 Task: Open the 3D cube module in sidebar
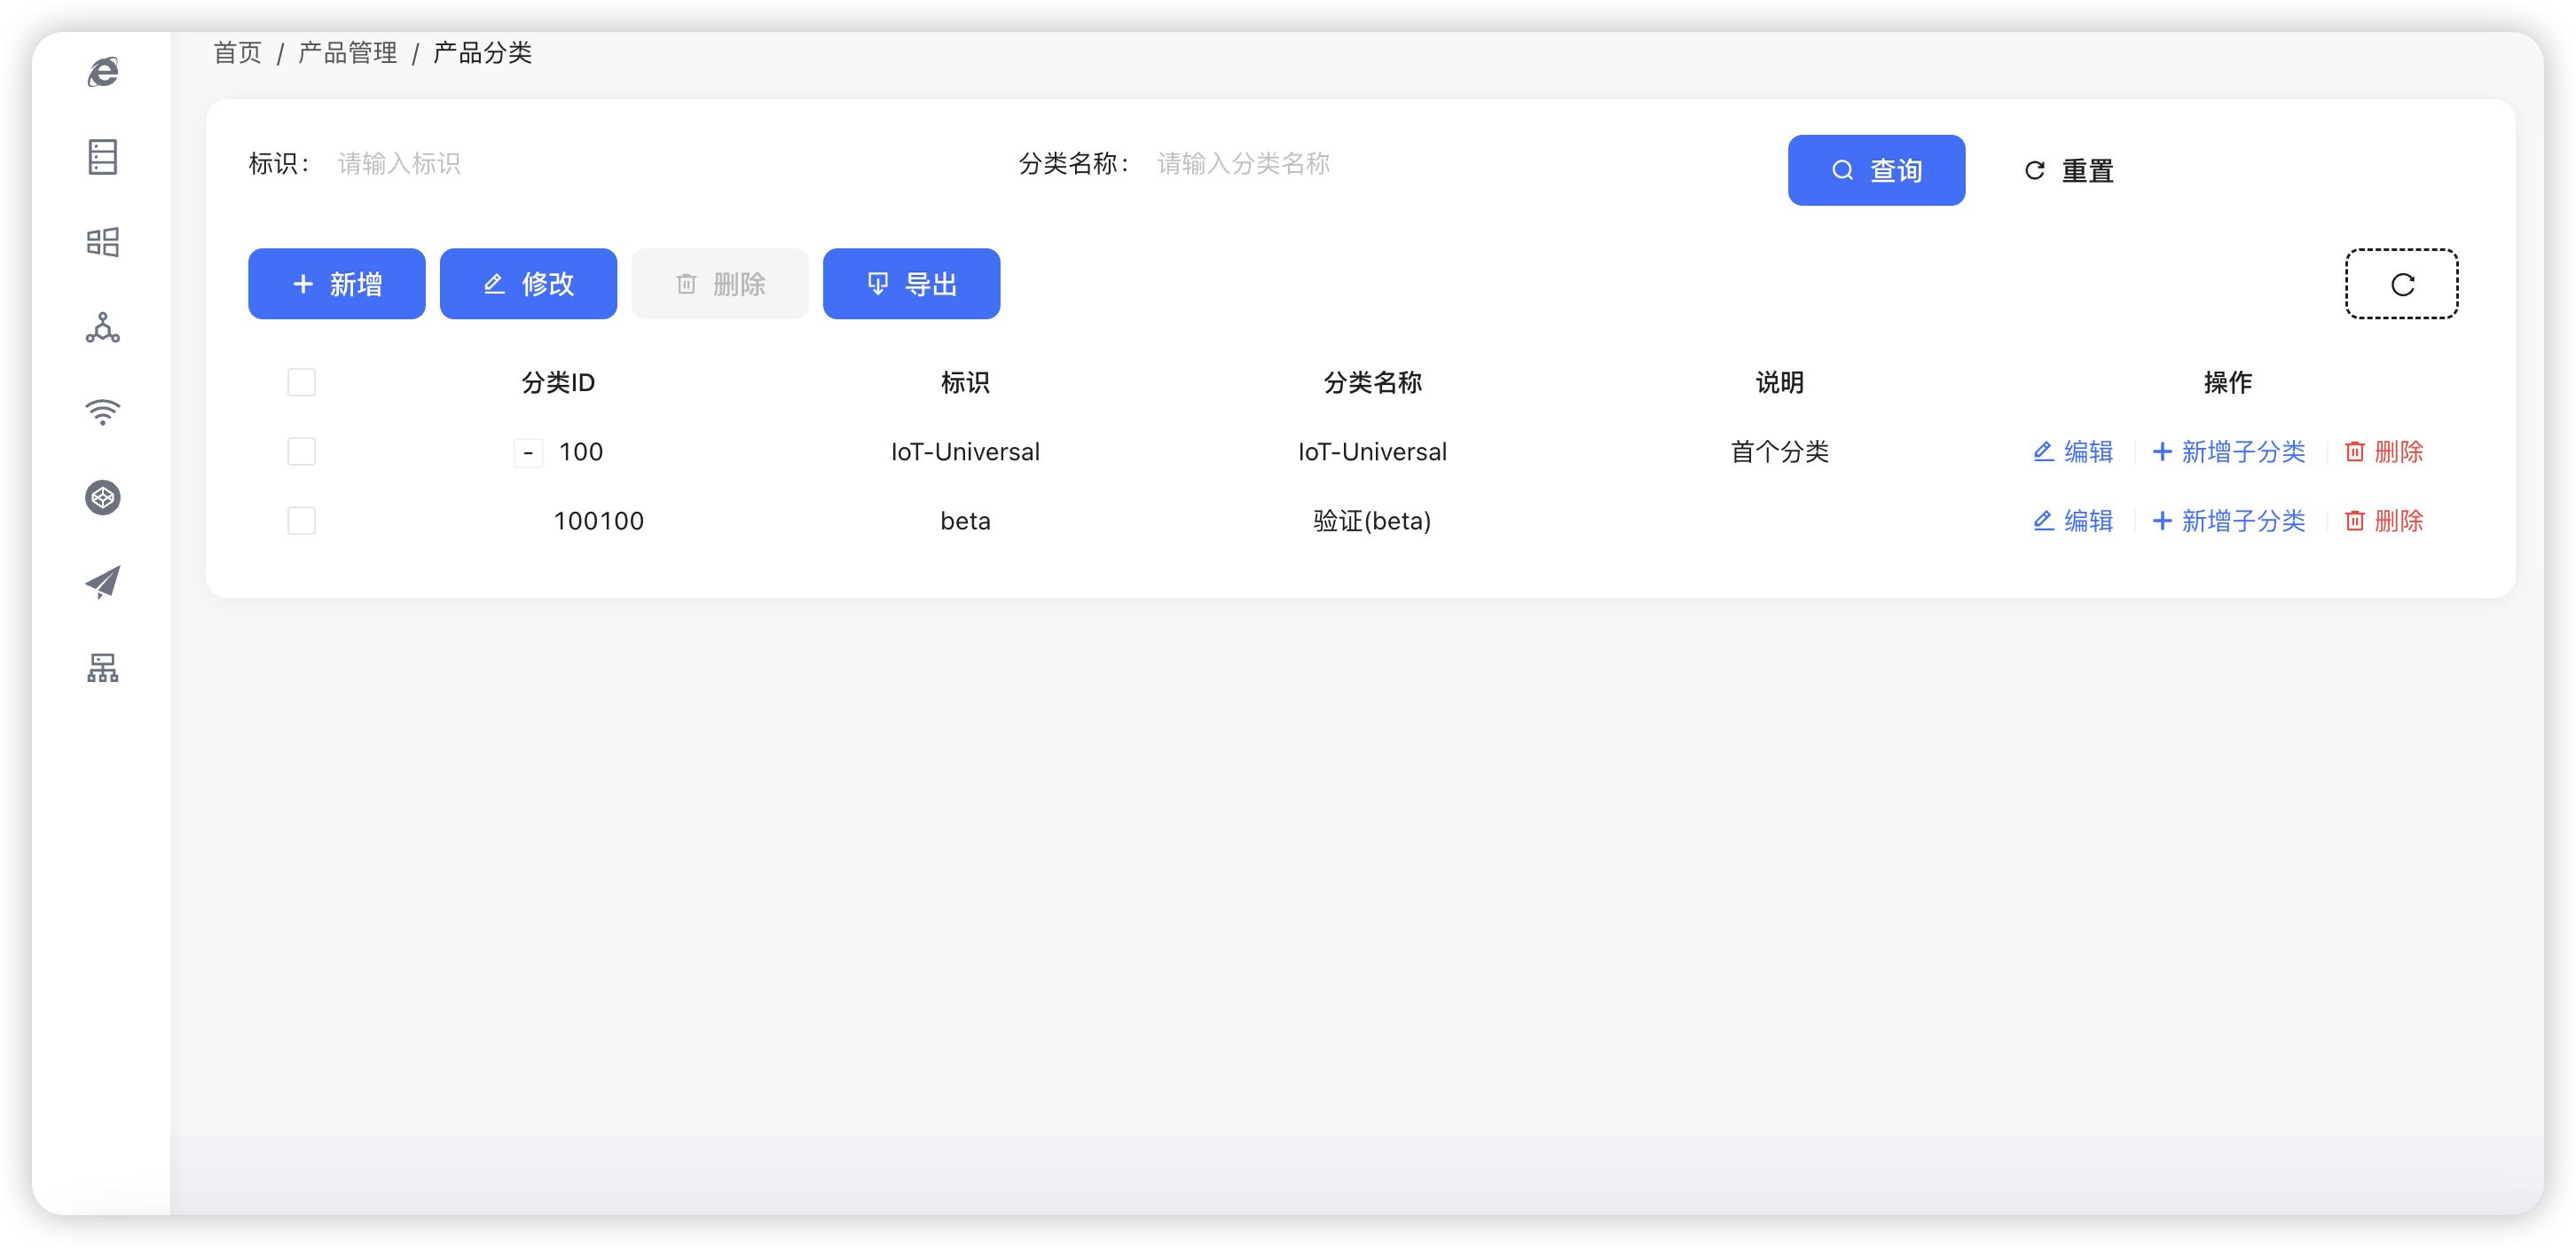103,497
